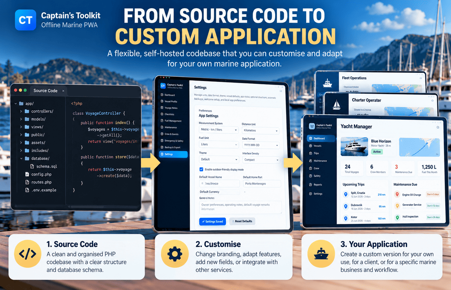Click the Yacht Manager header notification icon
451x290 pixels.
[x=438, y=127]
